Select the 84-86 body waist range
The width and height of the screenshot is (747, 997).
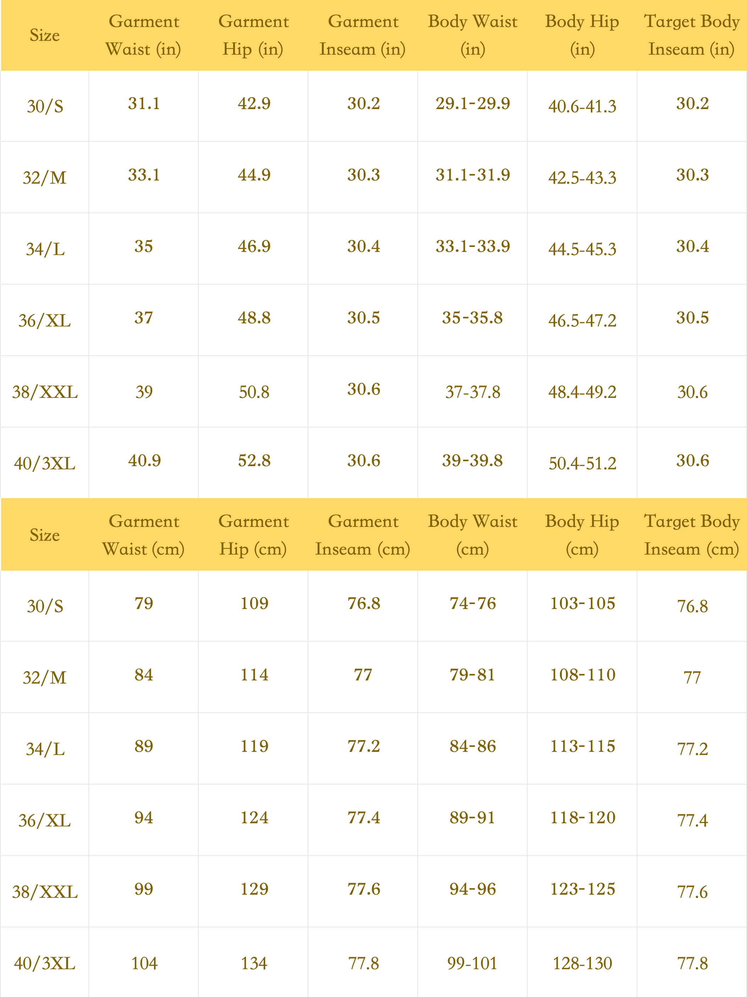point(472,747)
